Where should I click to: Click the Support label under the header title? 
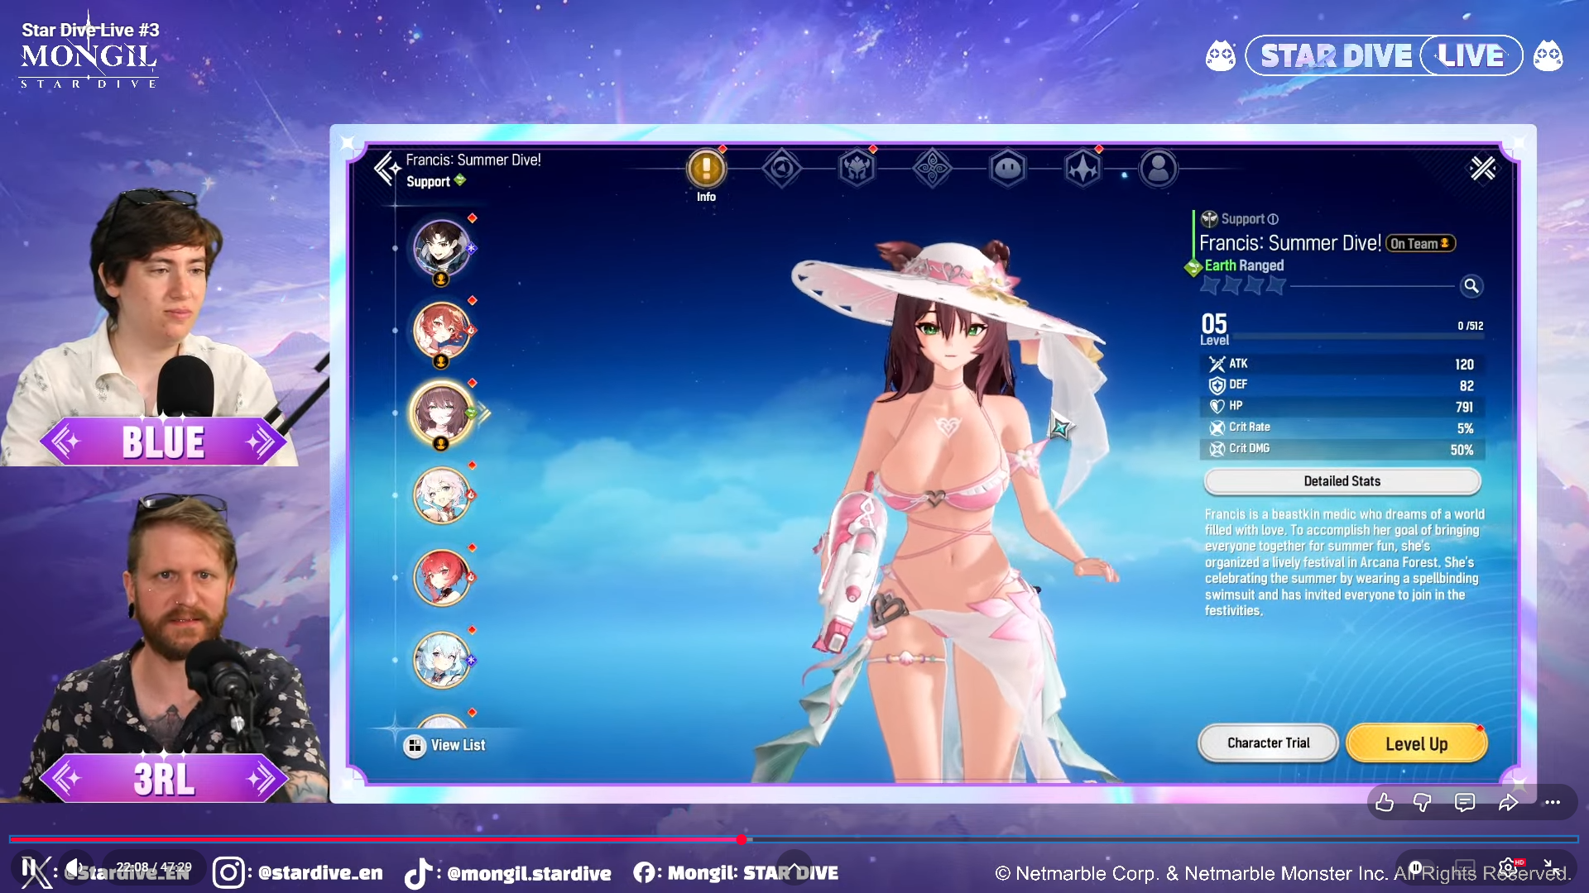pos(428,182)
